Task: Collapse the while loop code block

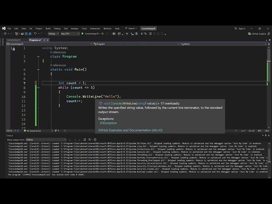Action: point(38,88)
